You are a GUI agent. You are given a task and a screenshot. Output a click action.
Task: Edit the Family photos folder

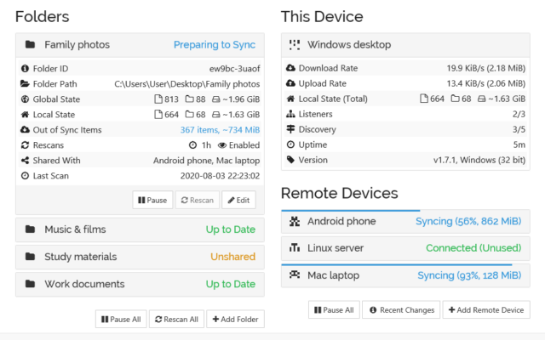click(x=238, y=201)
